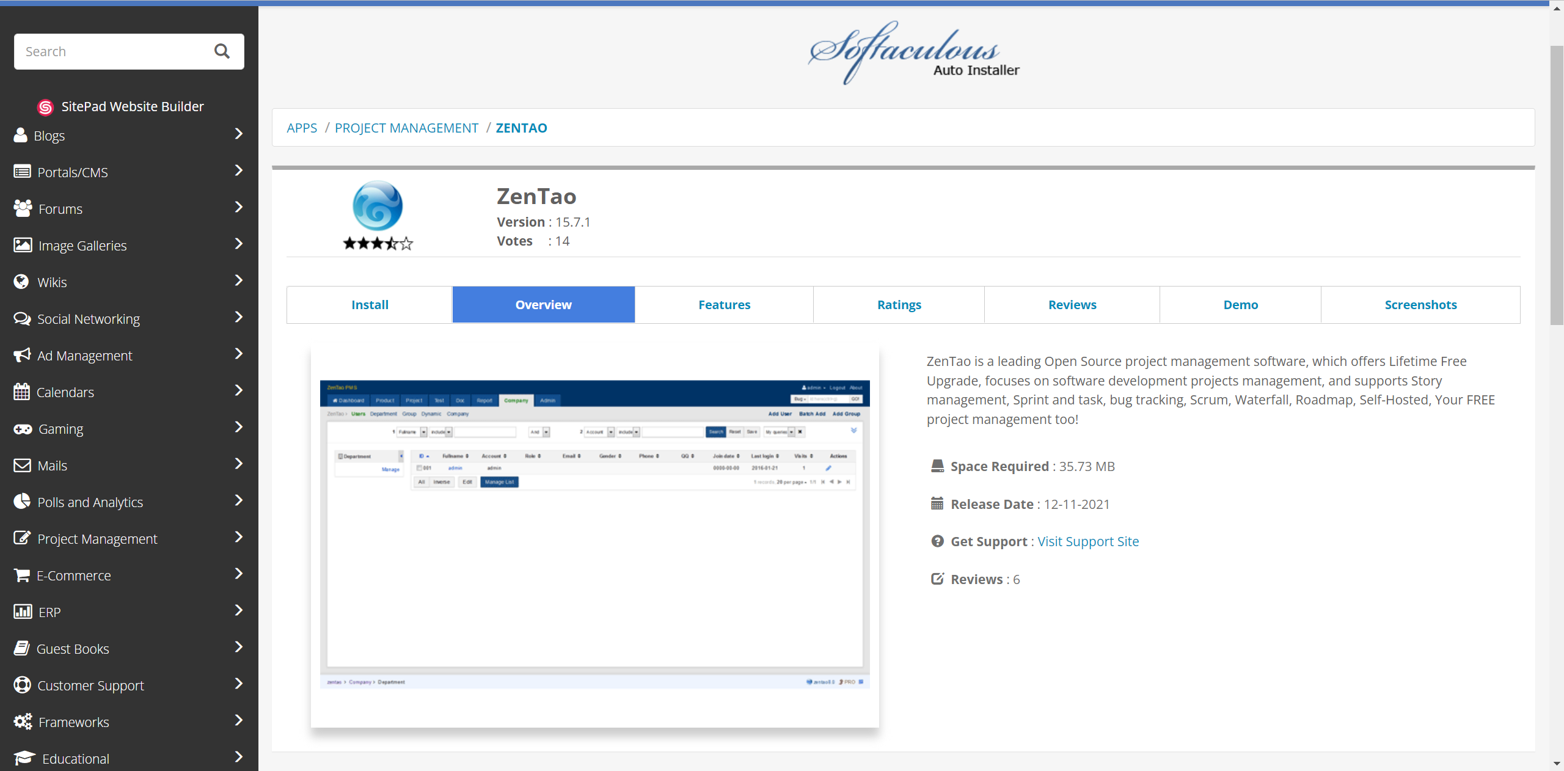Open the Screenshots tab
Viewport: 1564px width, 771px height.
tap(1420, 304)
